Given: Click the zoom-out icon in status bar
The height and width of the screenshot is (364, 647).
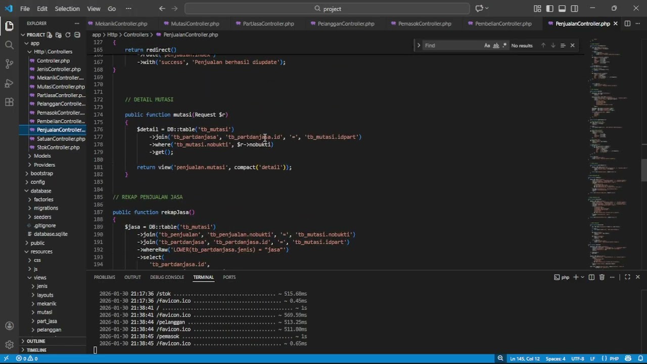Looking at the screenshot, I should (x=500, y=358).
